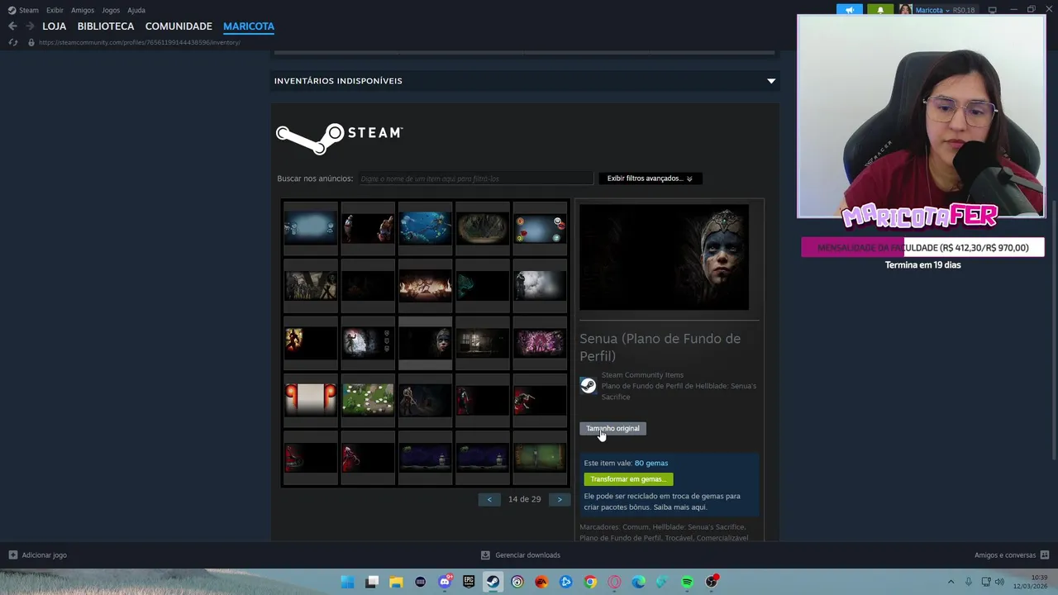Open the Saiba mais aqui link
The image size is (1058, 595).
(x=680, y=507)
